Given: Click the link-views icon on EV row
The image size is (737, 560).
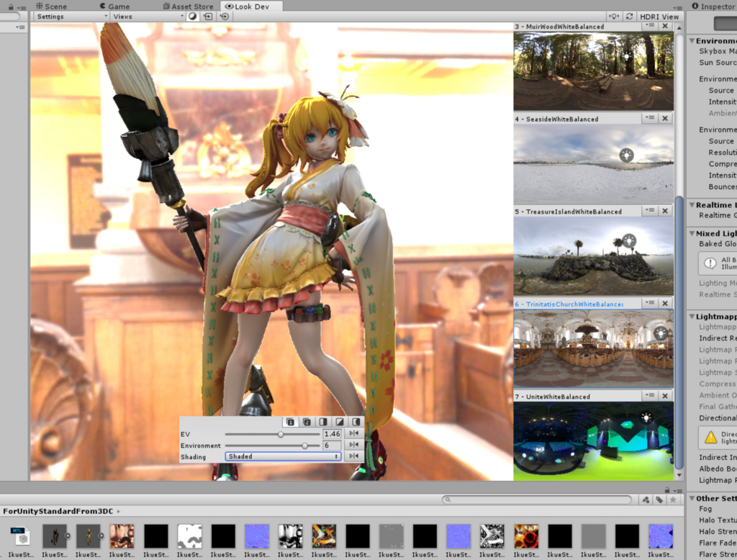Looking at the screenshot, I should tap(354, 433).
